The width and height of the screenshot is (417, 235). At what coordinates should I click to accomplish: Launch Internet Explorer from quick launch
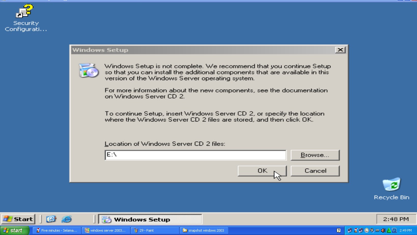(66, 219)
